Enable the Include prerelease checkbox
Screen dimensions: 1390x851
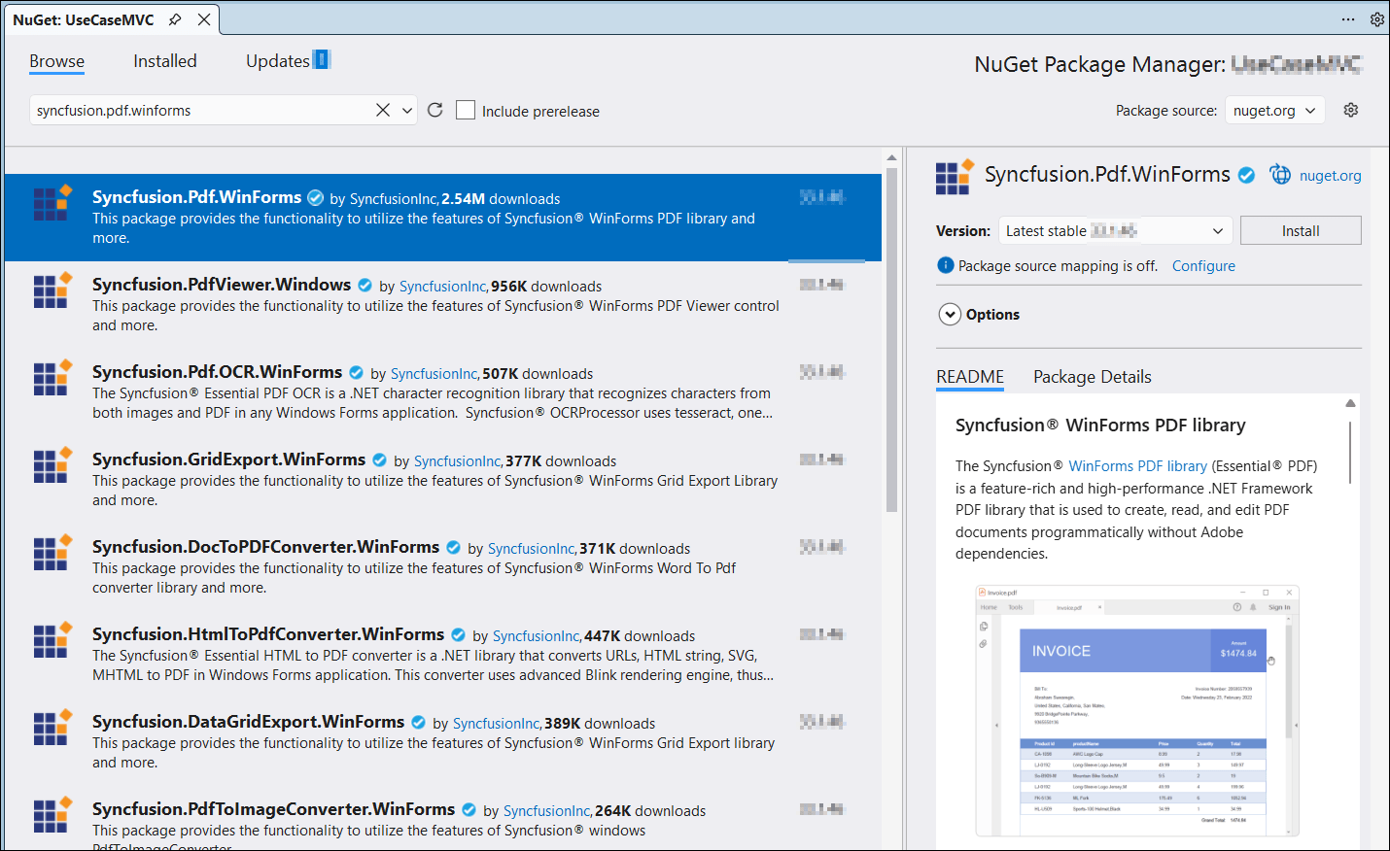[465, 109]
